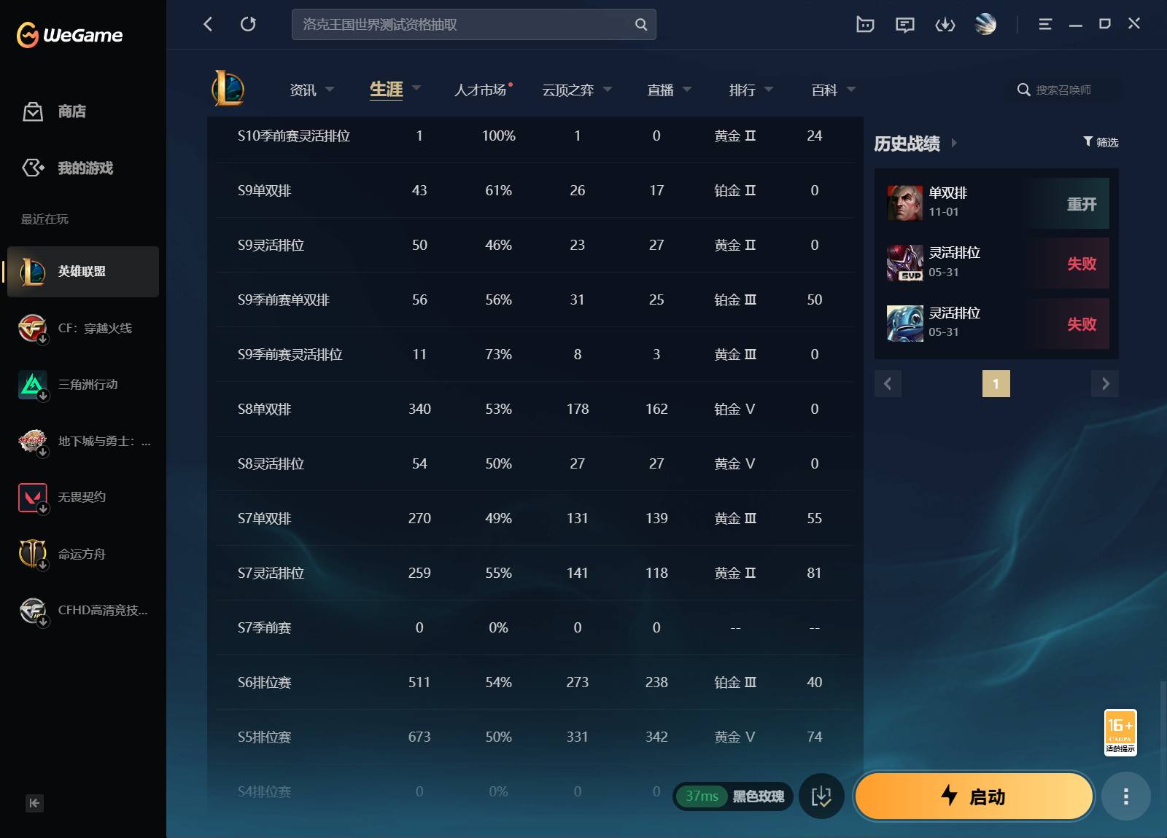The image size is (1167, 838).
Task: Collapse the left sidebar
Action: coord(34,803)
